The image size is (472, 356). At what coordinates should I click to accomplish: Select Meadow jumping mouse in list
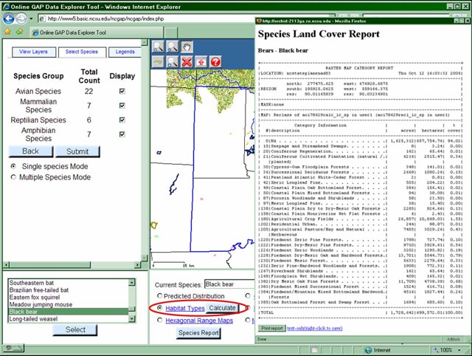pyautogui.click(x=69, y=304)
